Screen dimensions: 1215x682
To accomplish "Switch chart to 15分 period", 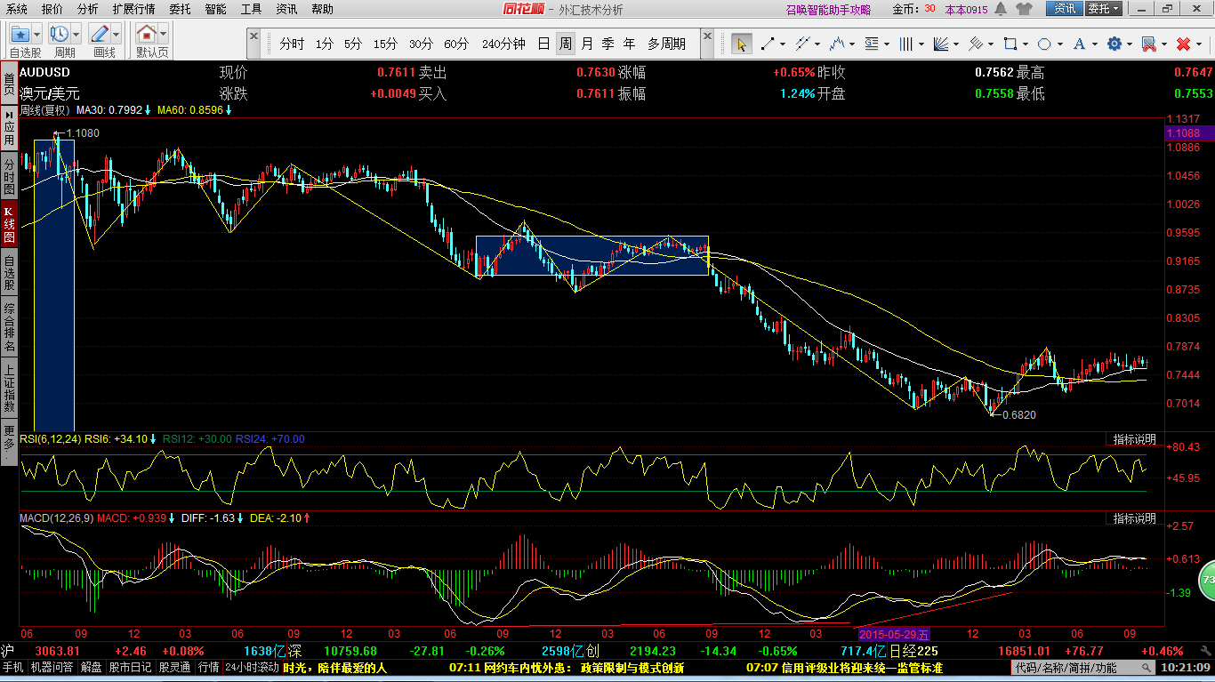I will click(386, 44).
